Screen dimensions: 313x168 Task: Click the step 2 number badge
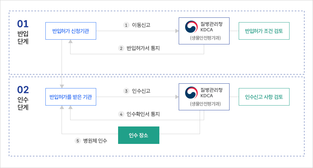[x=121, y=48]
